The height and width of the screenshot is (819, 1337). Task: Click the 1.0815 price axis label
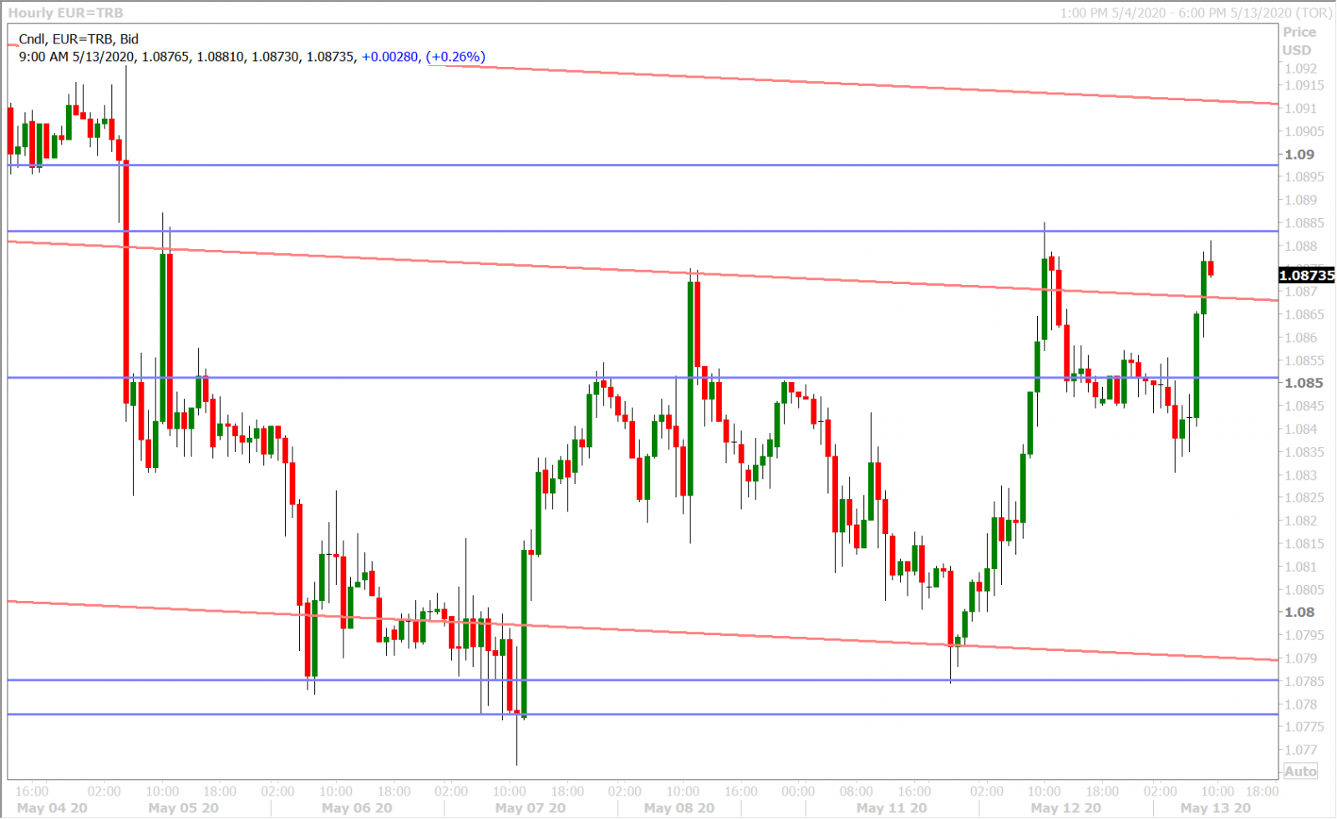pos(1304,543)
